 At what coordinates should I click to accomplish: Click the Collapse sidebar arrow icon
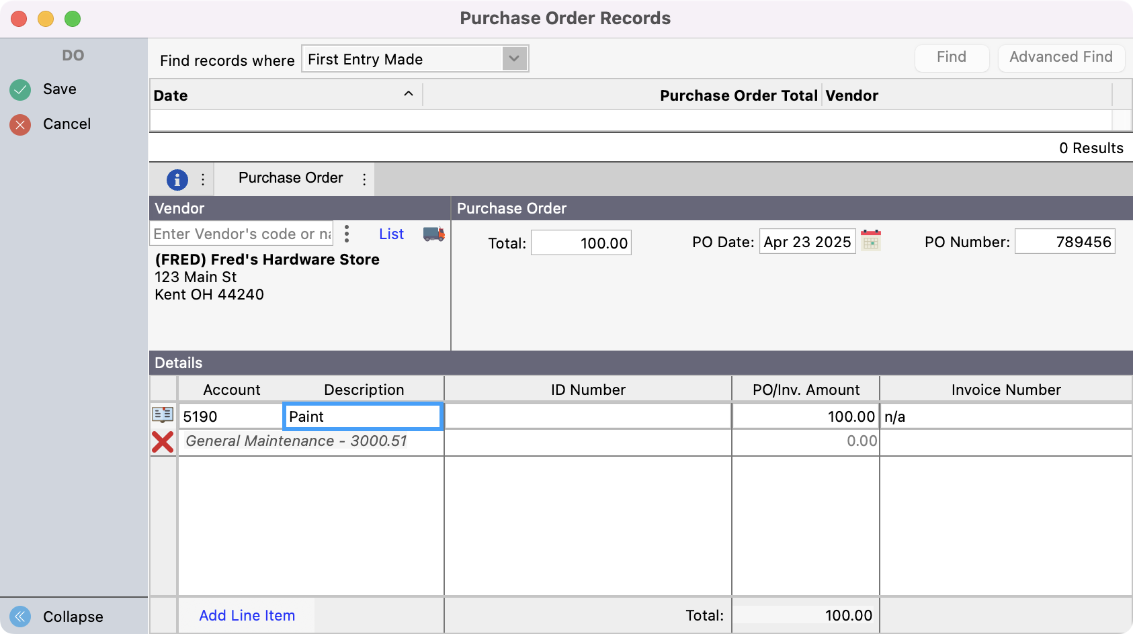point(20,617)
